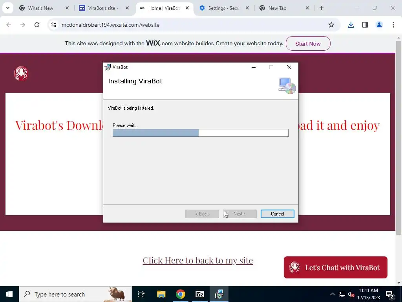
Task: Select the Home | ViraBot tab
Action: point(164,8)
